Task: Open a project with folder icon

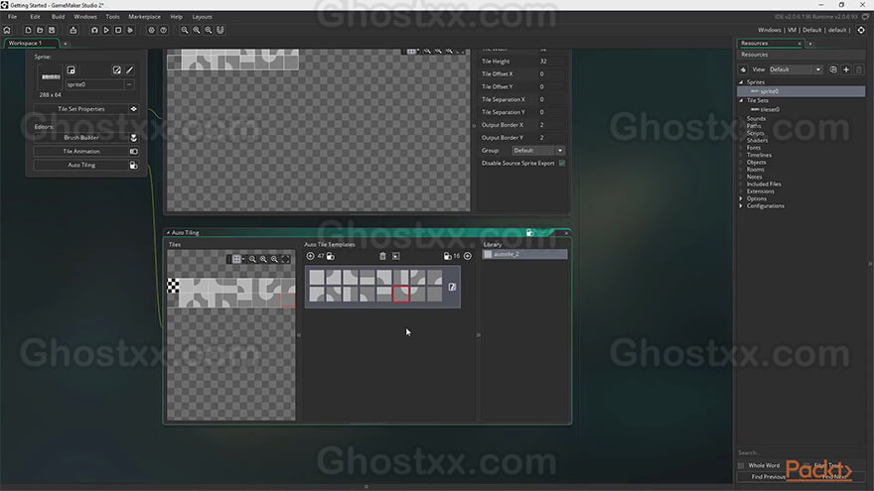Action: [x=40, y=30]
